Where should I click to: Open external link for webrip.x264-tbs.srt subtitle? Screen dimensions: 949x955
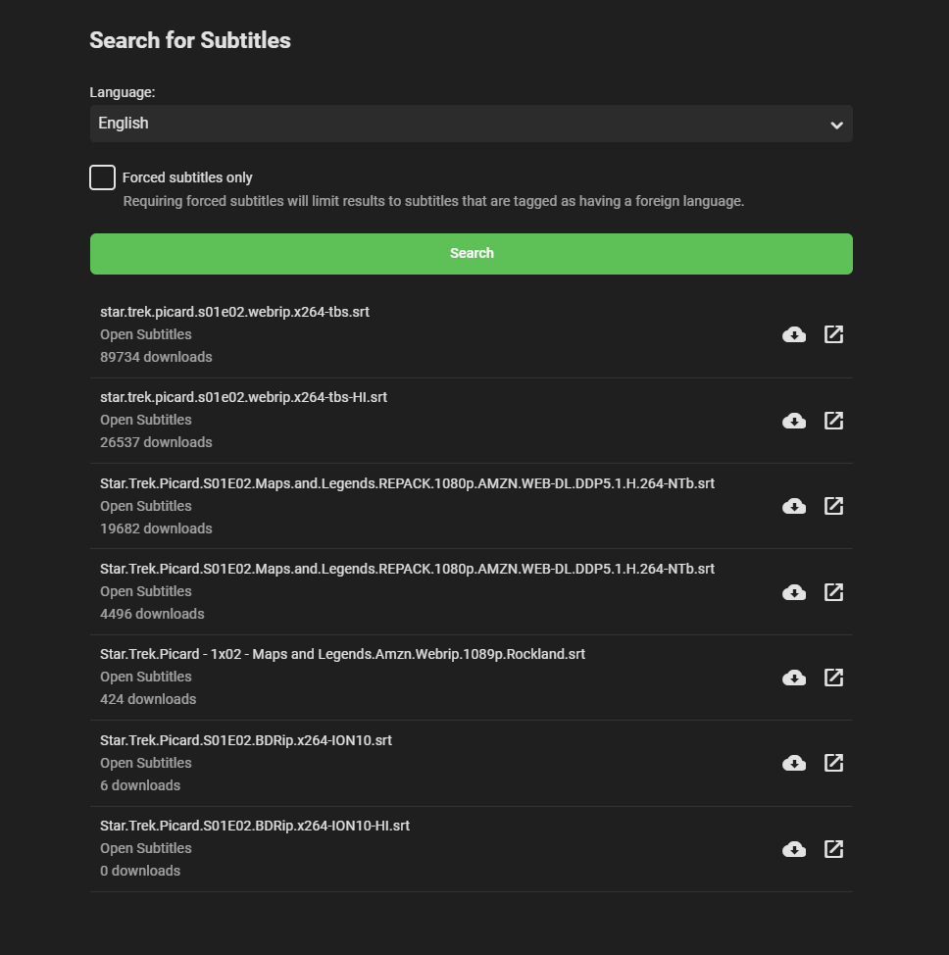point(833,334)
